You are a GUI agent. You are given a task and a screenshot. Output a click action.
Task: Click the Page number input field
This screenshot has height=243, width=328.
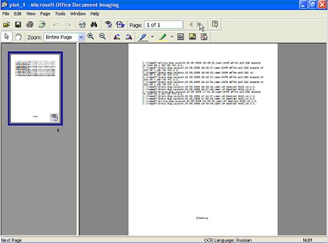pos(163,25)
